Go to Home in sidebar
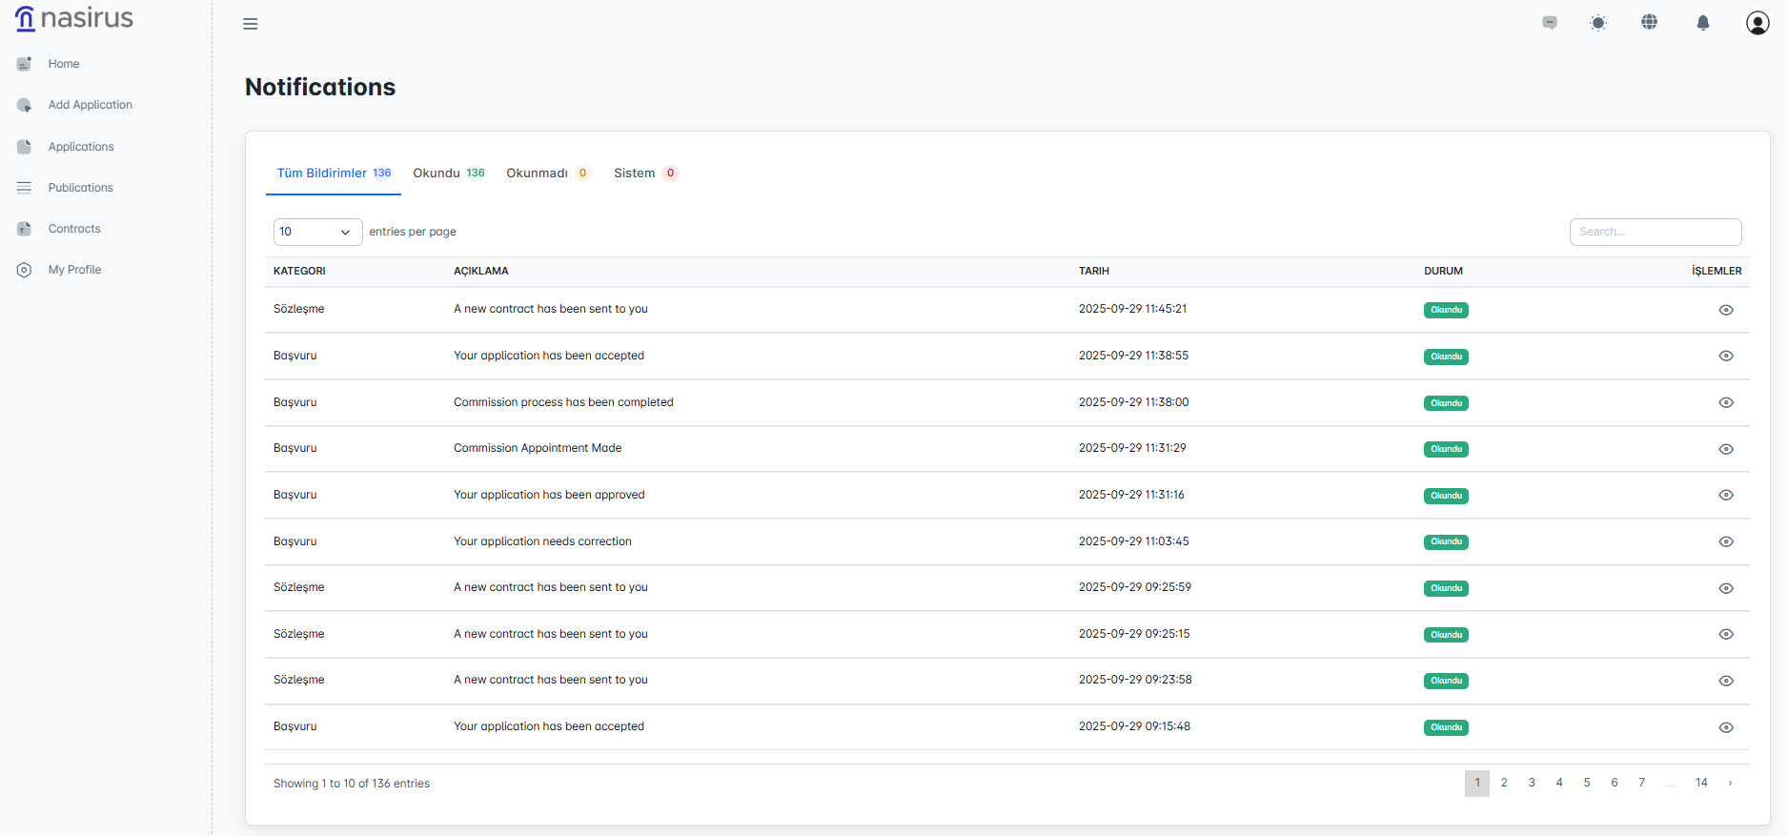 click(x=63, y=64)
